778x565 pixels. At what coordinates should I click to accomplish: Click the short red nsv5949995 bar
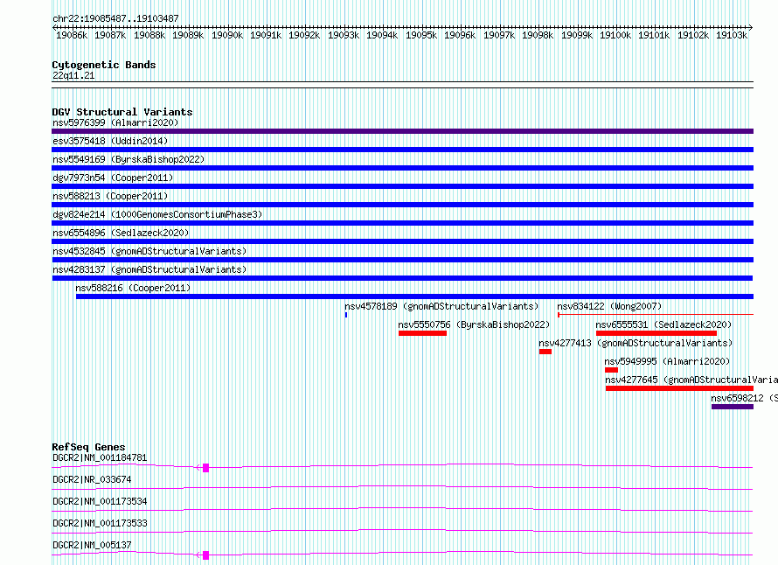[611, 370]
